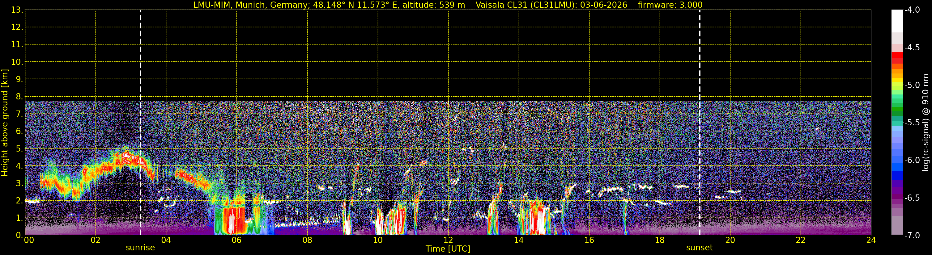Click the intense rain echo near 06 UTC
The width and height of the screenshot is (932, 255).
coord(232,220)
